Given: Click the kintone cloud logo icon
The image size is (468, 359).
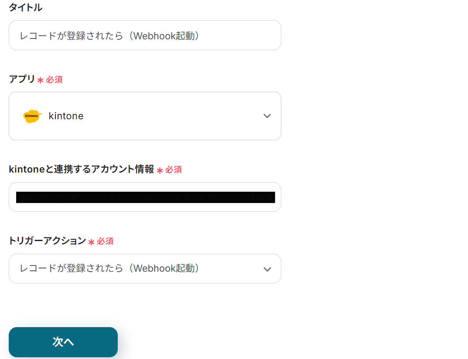Looking at the screenshot, I should pos(32,116).
